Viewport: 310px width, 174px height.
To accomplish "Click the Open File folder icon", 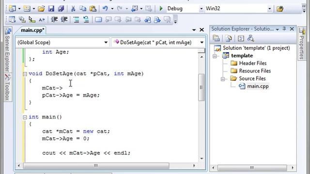I will tap(41, 9).
